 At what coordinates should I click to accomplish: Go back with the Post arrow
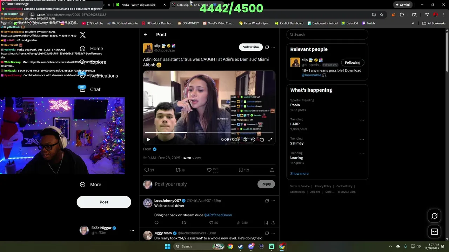click(x=146, y=34)
